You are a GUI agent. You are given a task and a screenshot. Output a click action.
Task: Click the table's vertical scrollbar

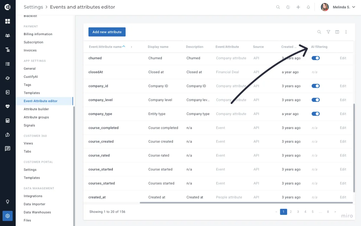click(x=354, y=148)
